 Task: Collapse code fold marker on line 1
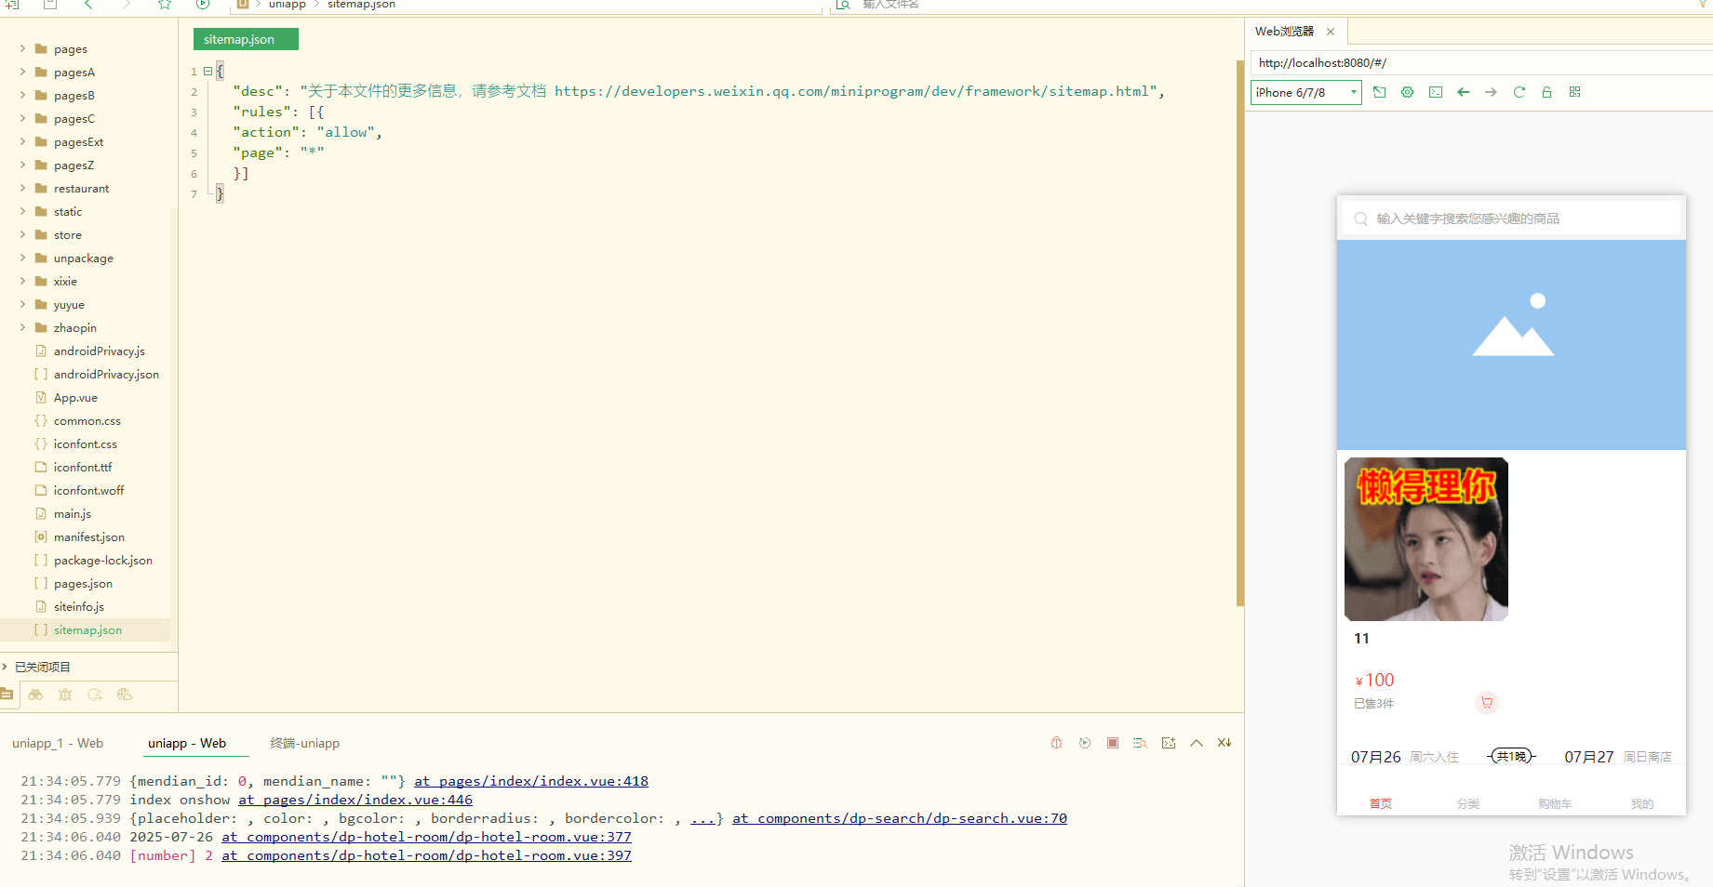[207, 71]
